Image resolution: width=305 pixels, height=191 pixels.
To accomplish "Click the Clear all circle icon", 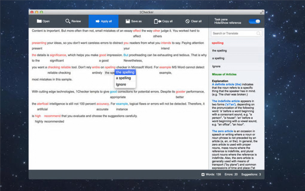I will [x=187, y=21].
